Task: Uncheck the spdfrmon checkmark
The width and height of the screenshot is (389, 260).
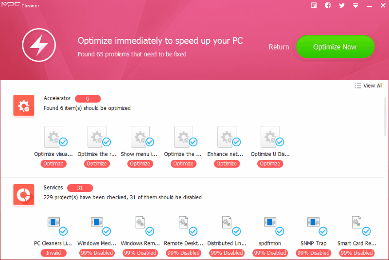Action: pyautogui.click(x=280, y=231)
